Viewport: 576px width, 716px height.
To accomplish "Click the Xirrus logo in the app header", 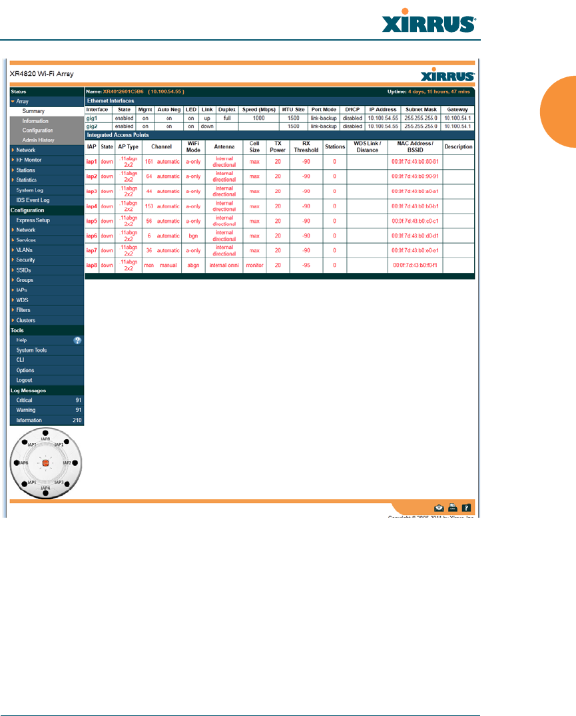I will (447, 75).
